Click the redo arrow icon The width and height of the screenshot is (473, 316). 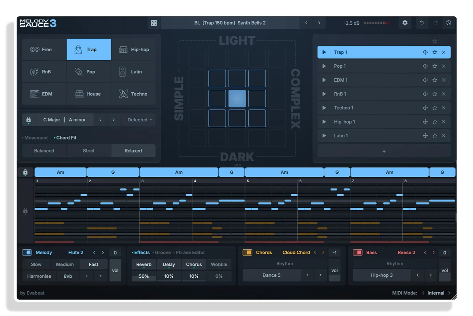[435, 23]
